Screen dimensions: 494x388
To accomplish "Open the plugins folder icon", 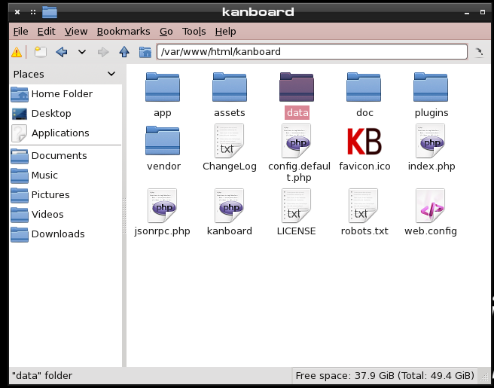I will pos(431,87).
